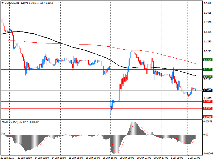
Task: Click the MACD zero level 0.00 label
Action: 206,135
